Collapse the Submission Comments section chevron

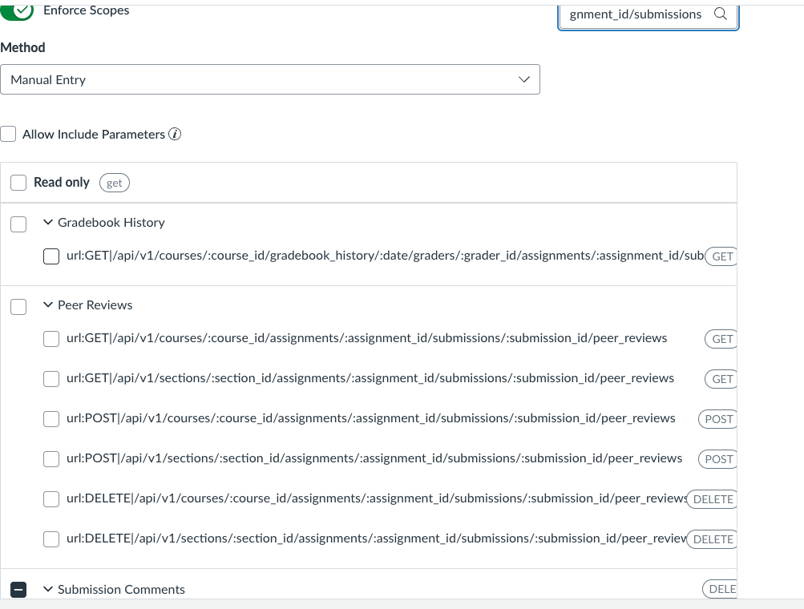48,589
